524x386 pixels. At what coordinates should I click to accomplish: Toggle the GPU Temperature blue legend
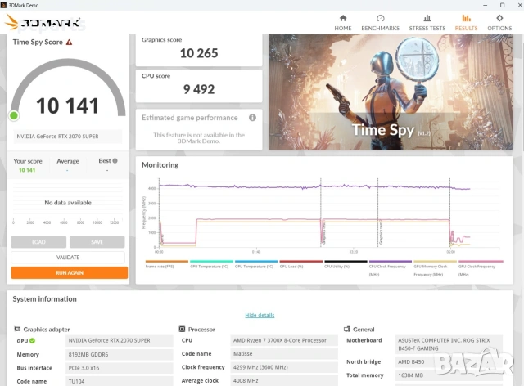click(256, 264)
